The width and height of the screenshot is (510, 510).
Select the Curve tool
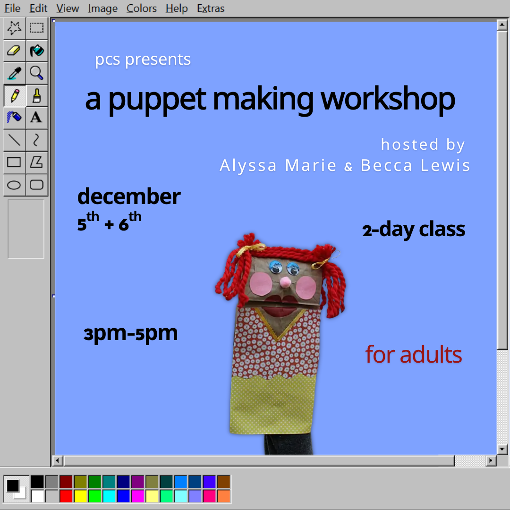37,140
